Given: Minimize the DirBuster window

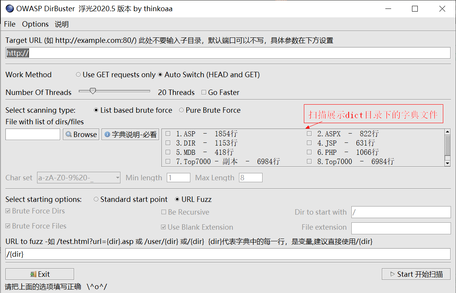Looking at the screenshot, I should (x=388, y=9).
